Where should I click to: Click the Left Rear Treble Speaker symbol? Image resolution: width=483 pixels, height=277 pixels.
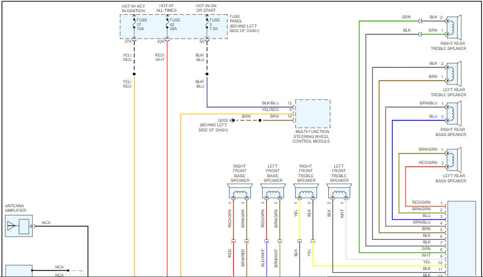[454, 74]
